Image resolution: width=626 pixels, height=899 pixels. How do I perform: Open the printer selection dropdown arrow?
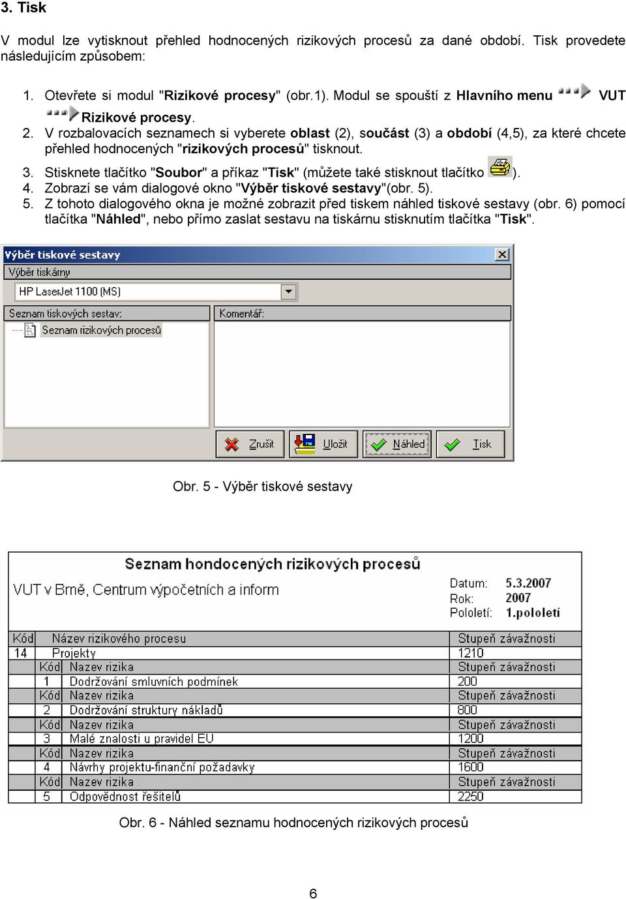point(289,292)
